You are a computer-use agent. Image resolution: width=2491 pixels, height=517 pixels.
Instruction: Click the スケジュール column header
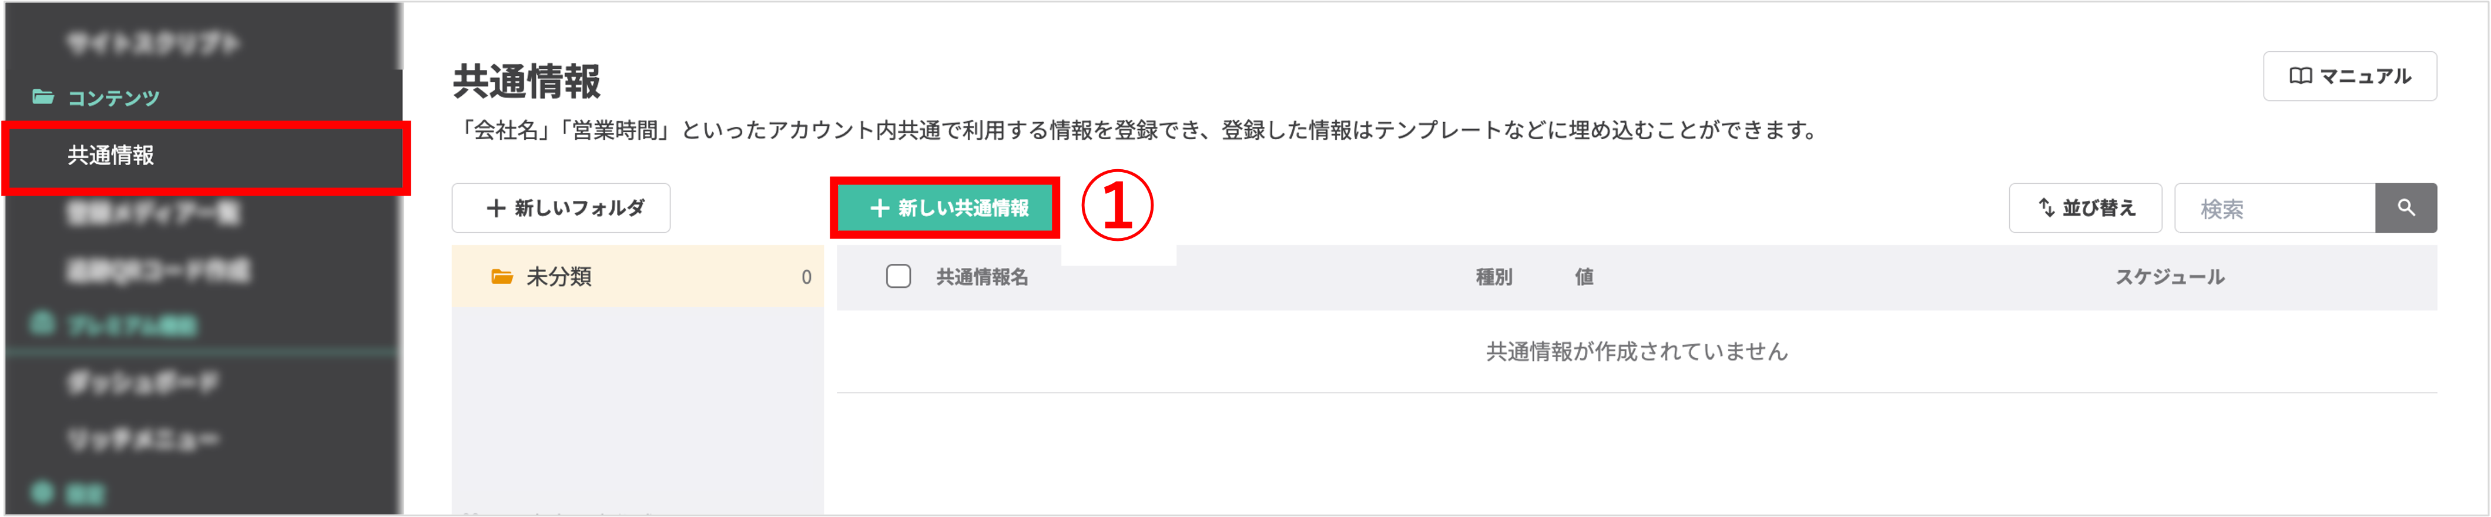pos(2169,277)
